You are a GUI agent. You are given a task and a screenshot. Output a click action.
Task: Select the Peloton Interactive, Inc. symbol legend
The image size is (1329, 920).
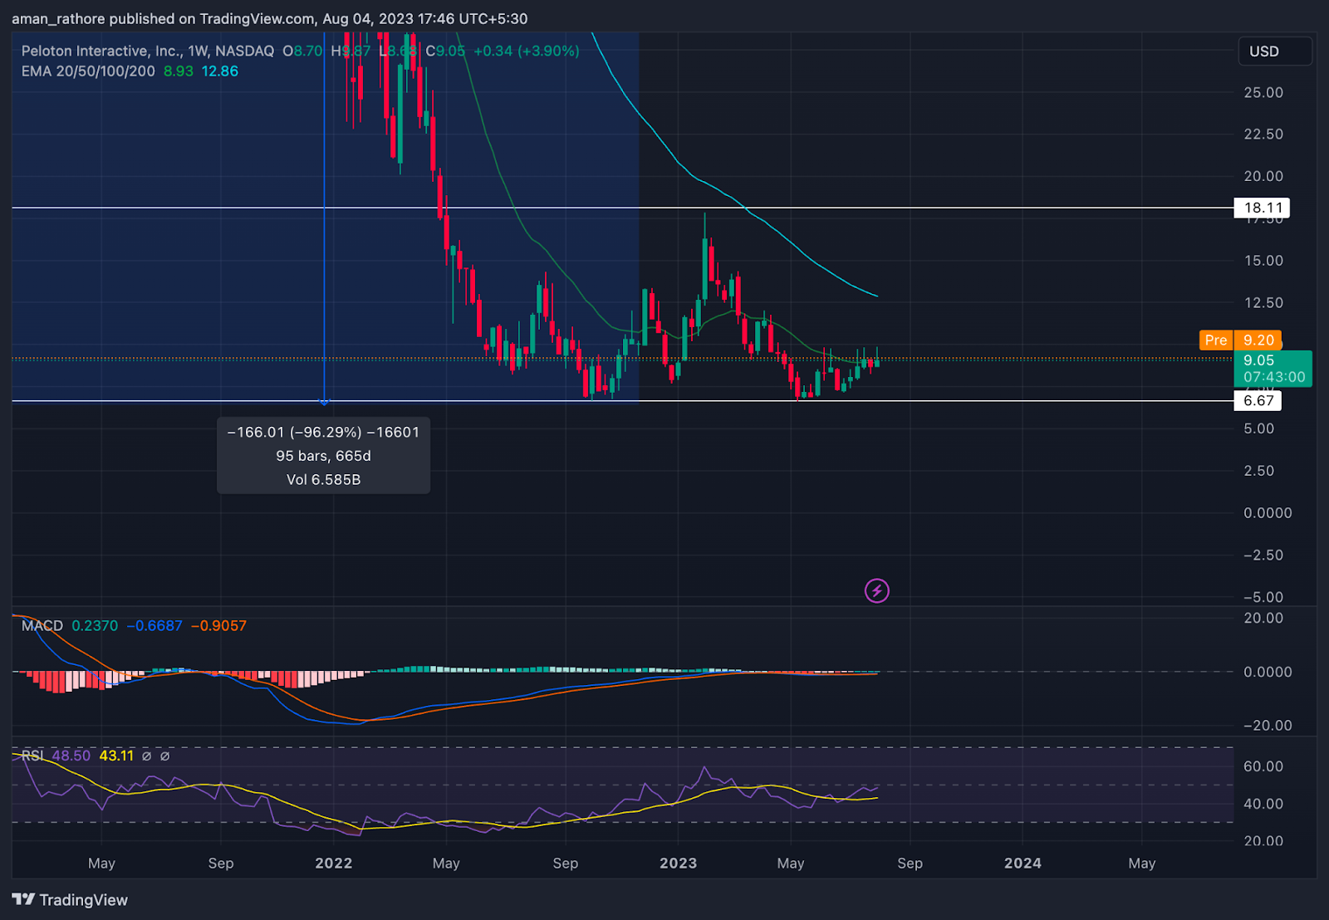click(x=147, y=51)
